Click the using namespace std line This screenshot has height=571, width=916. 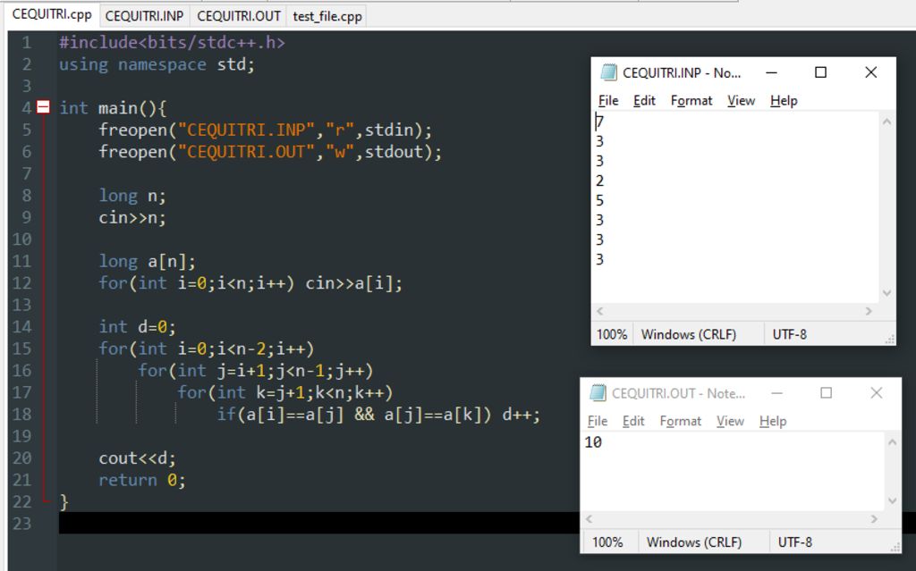[x=157, y=64]
